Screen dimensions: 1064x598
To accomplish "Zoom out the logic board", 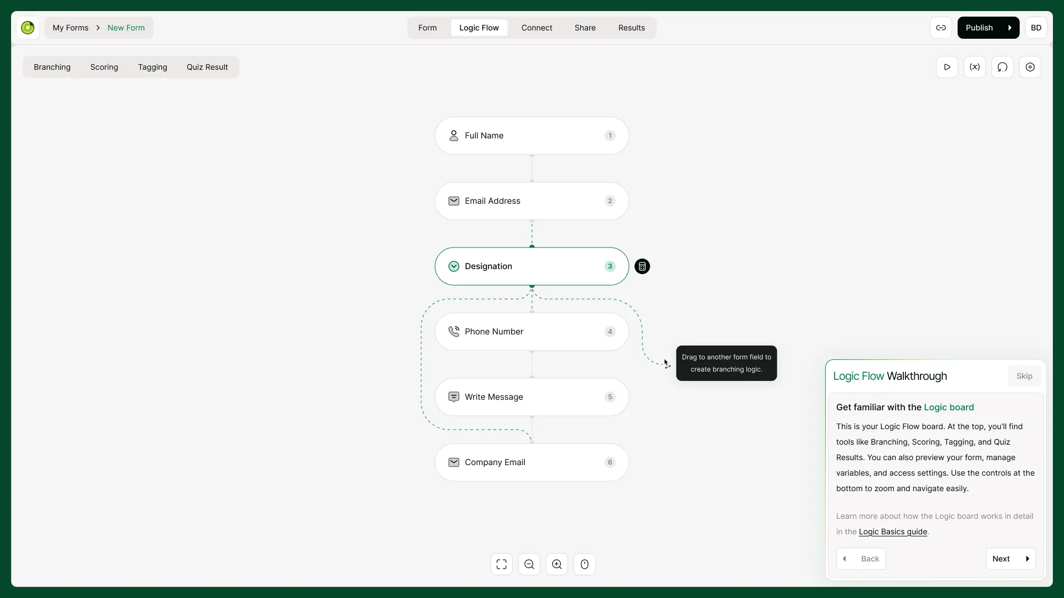I will coord(529,564).
